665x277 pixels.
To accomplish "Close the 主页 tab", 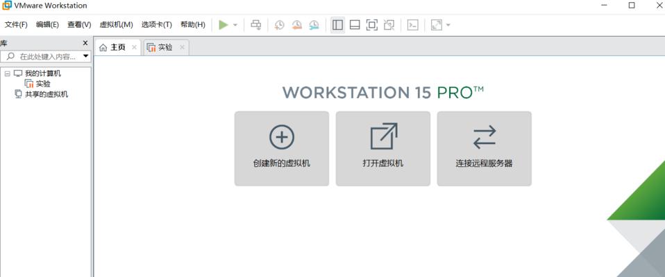I will tap(134, 47).
